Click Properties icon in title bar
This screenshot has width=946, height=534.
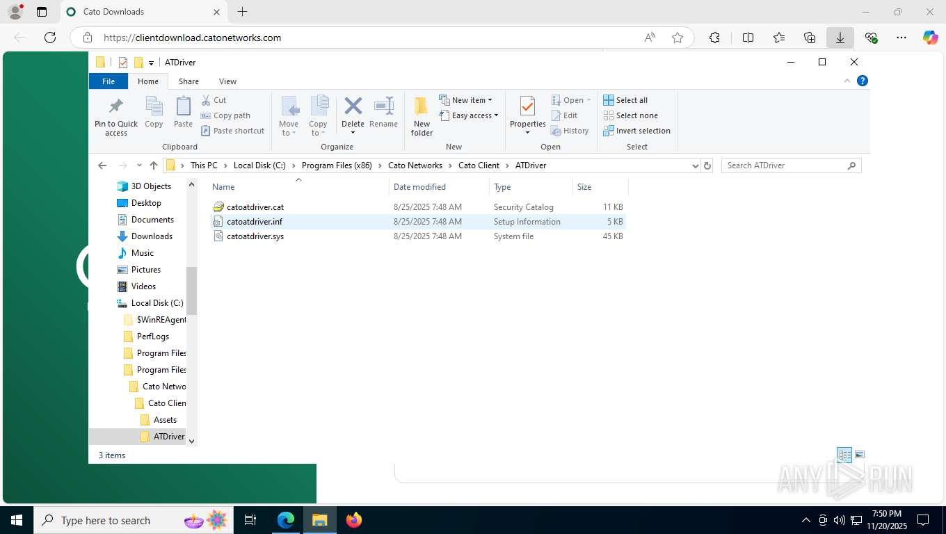123,63
